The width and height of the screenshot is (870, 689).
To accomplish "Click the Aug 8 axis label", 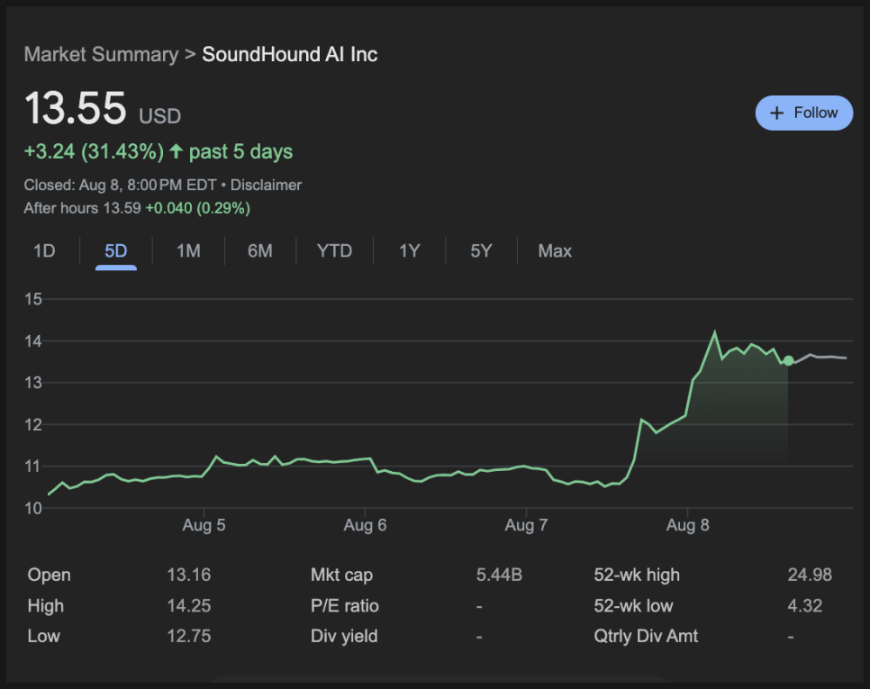I will 687,525.
